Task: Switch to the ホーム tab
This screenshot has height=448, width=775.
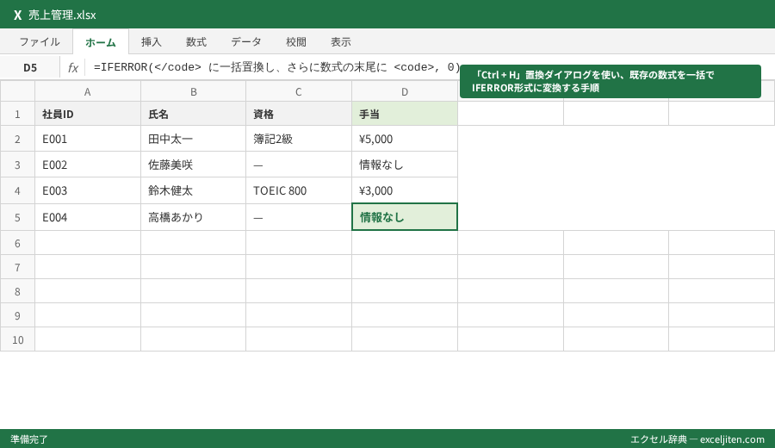Action: 101,42
